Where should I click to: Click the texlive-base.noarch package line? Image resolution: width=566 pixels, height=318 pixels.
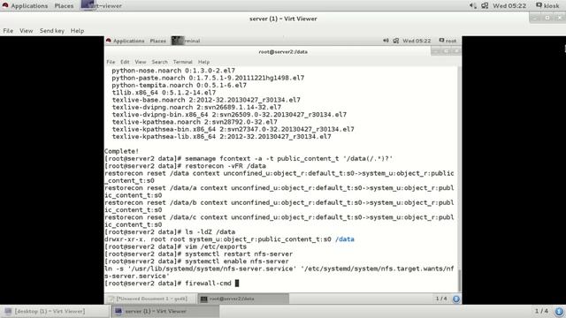[x=206, y=100]
